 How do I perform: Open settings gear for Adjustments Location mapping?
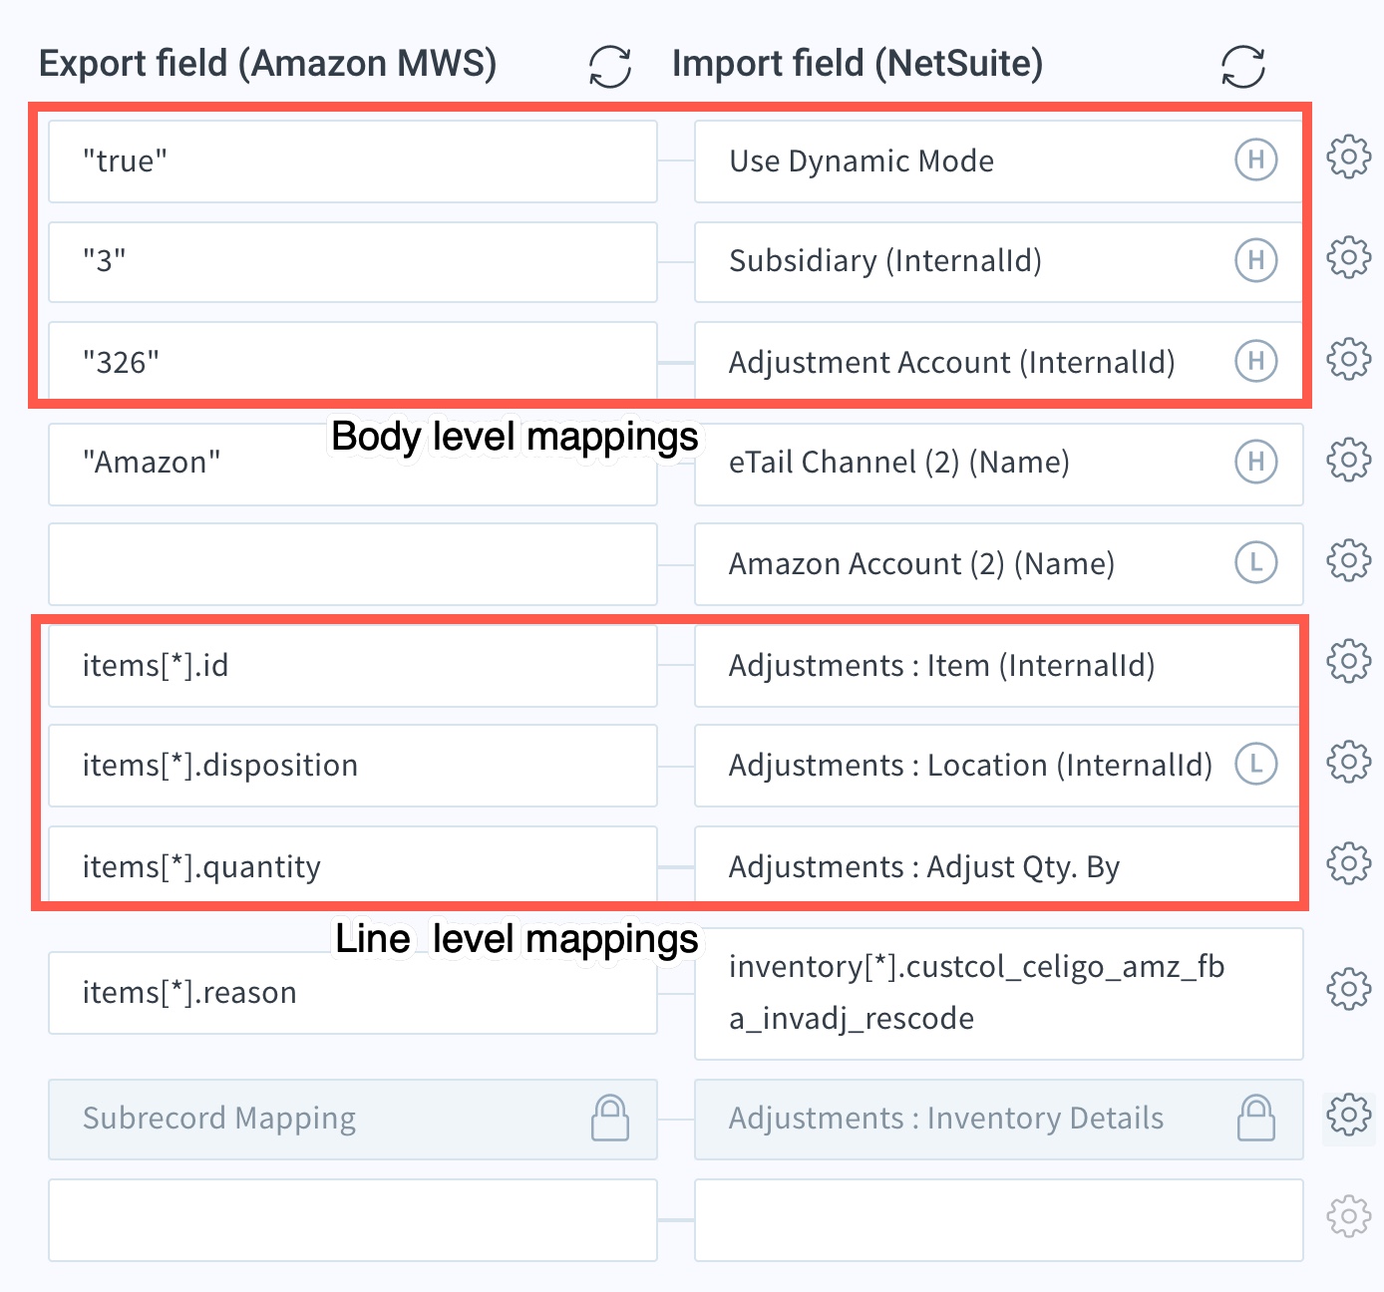[1348, 762]
